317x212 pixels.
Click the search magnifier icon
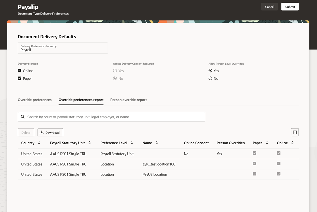pyautogui.click(x=23, y=117)
